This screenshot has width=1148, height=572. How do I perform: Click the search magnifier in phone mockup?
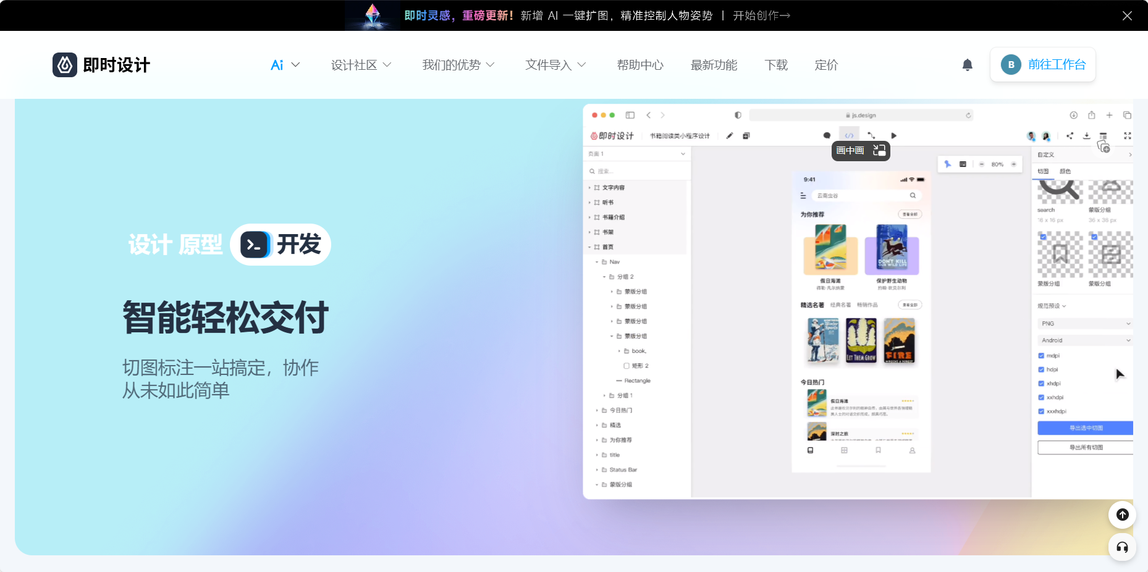click(x=913, y=195)
